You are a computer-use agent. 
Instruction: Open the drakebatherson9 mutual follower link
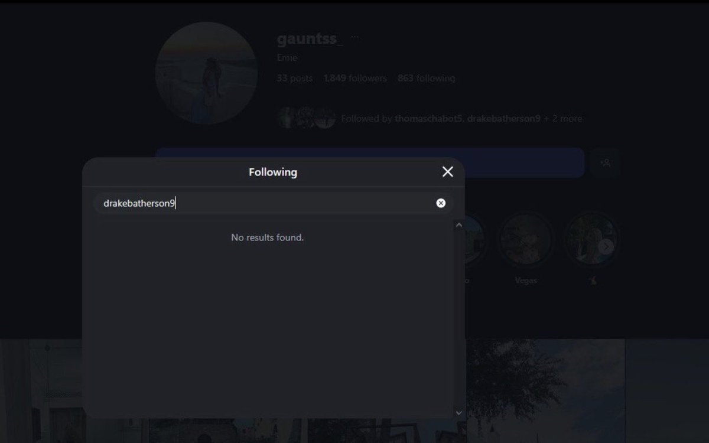coord(503,119)
